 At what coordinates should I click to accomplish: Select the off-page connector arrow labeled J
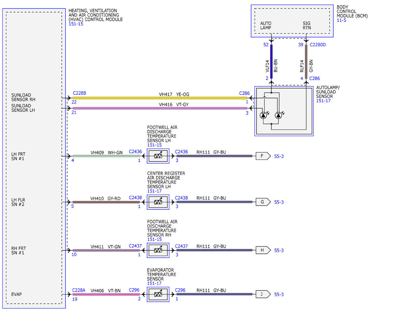click(263, 294)
